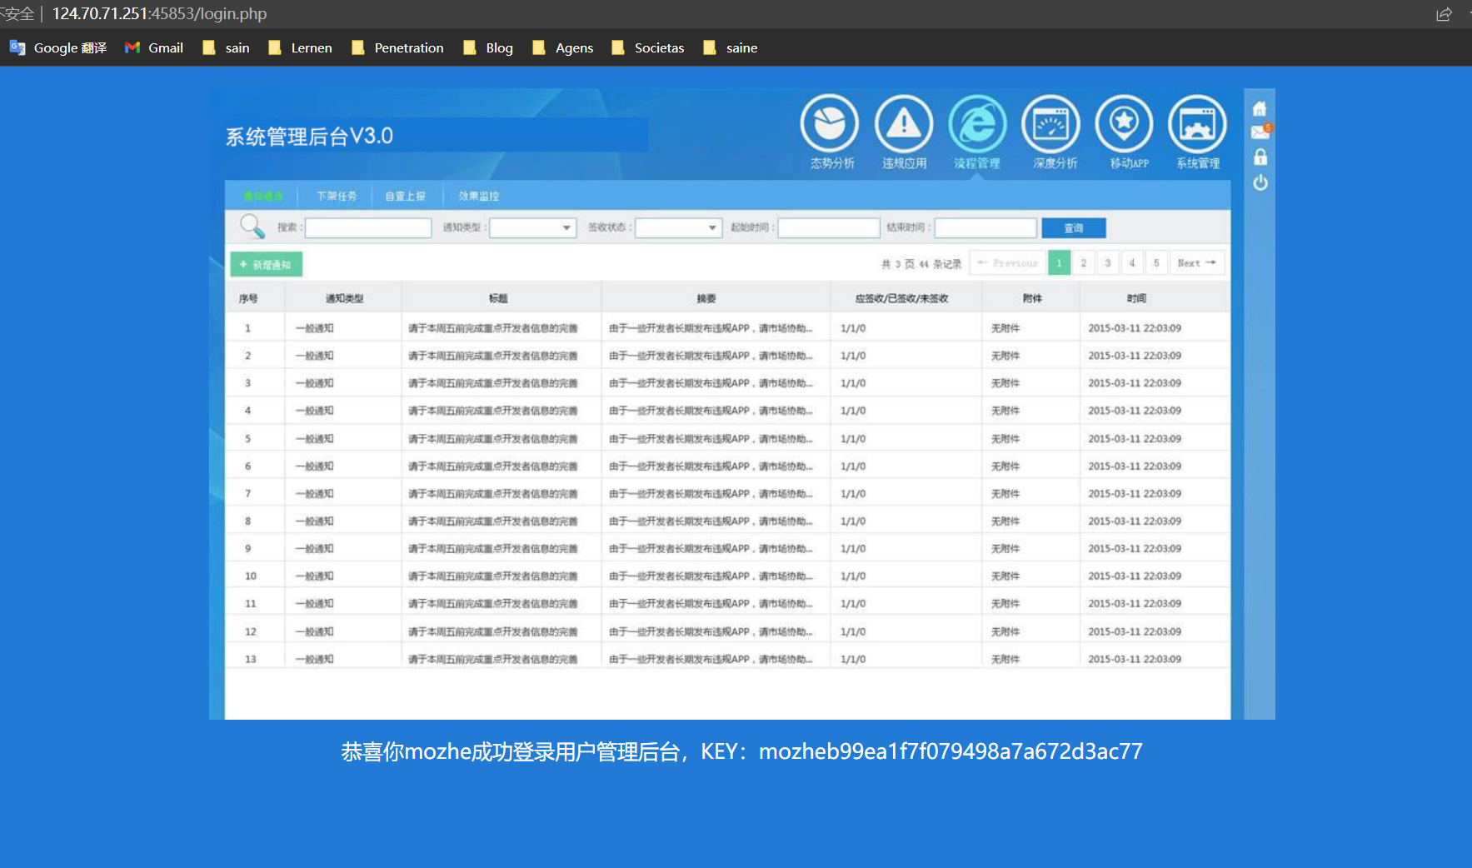
Task: Click the 标题 column header
Action: click(x=498, y=298)
